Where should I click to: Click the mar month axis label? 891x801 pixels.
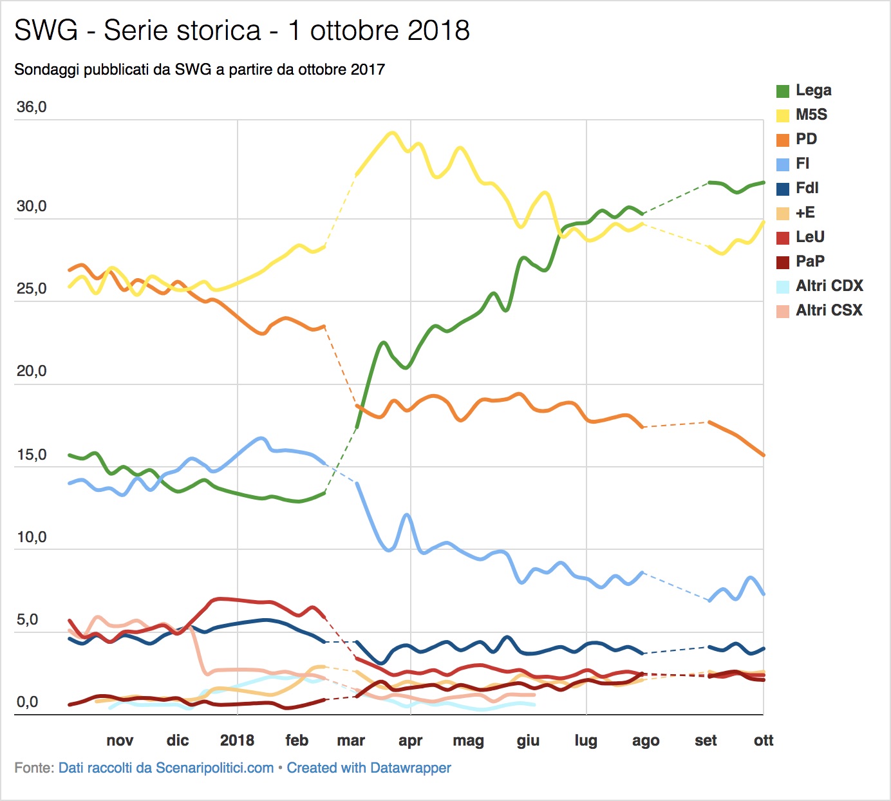(x=351, y=740)
